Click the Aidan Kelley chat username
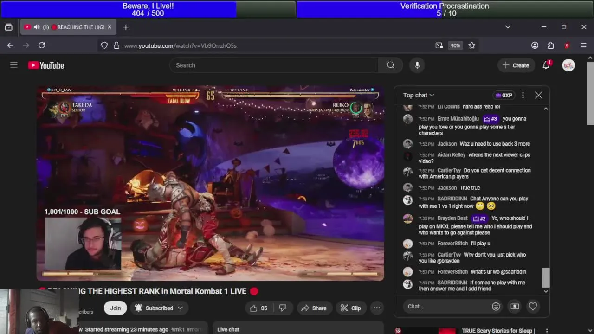 click(x=452, y=155)
